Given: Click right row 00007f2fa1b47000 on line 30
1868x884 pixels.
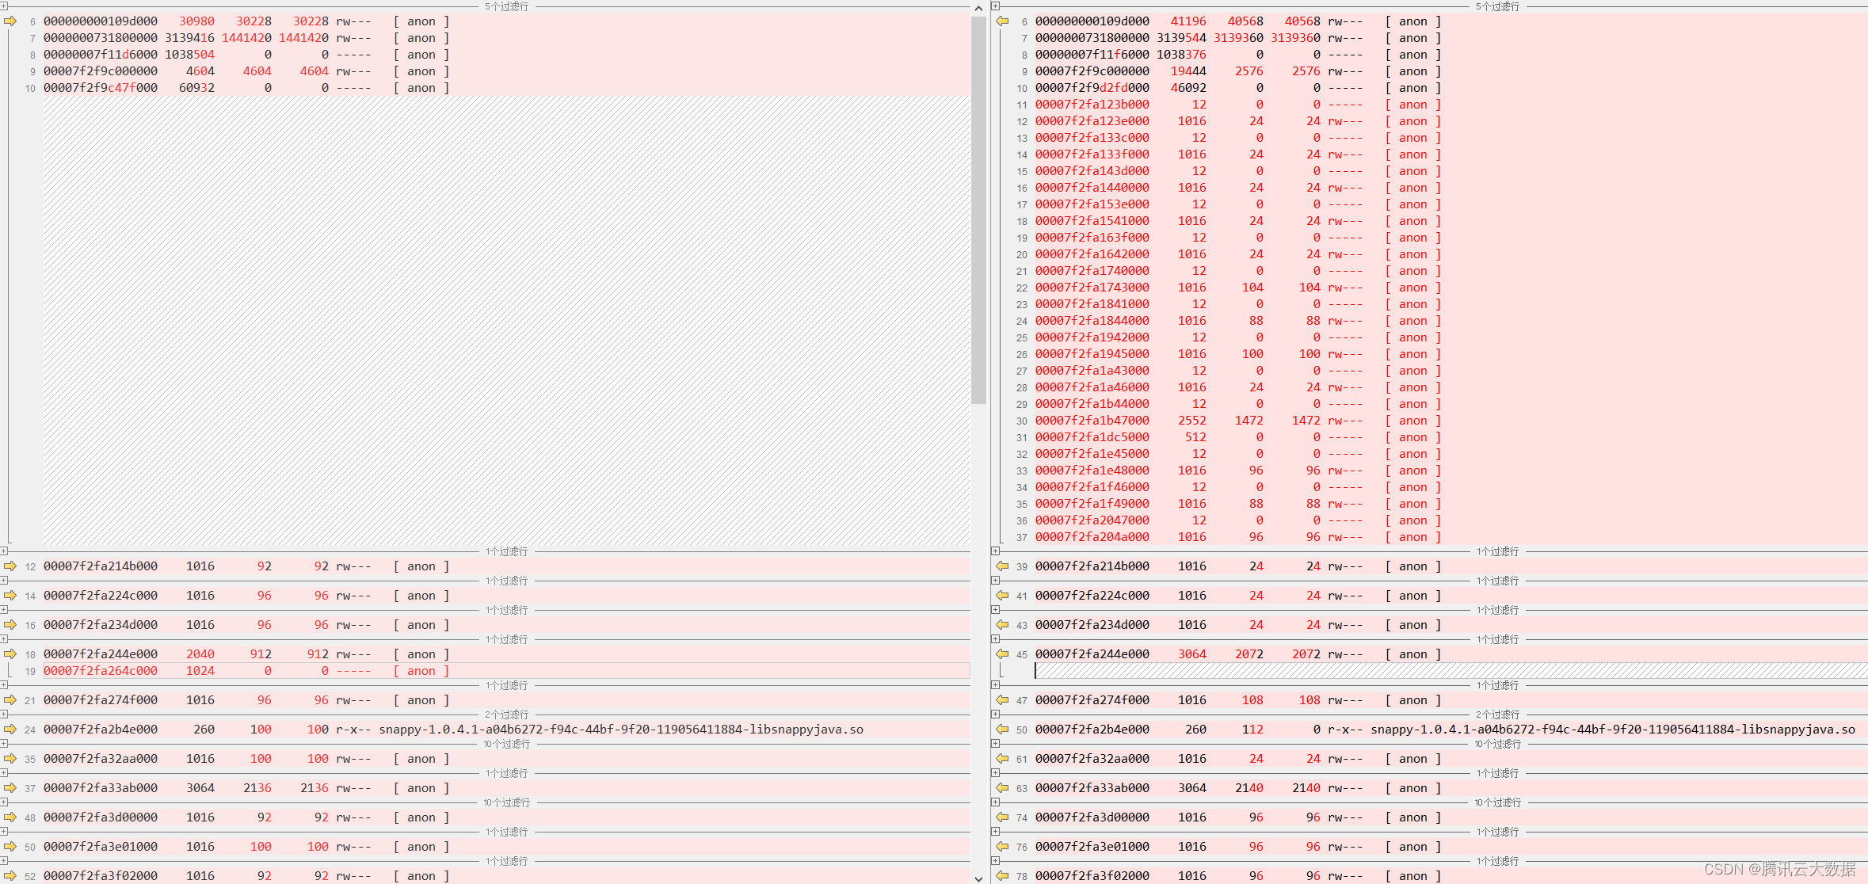Looking at the screenshot, I should [x=1451, y=421].
